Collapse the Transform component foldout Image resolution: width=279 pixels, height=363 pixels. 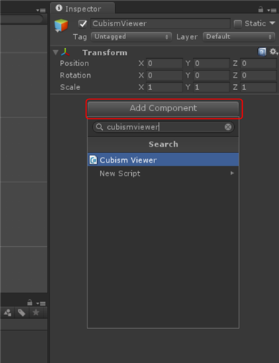pyautogui.click(x=56, y=52)
